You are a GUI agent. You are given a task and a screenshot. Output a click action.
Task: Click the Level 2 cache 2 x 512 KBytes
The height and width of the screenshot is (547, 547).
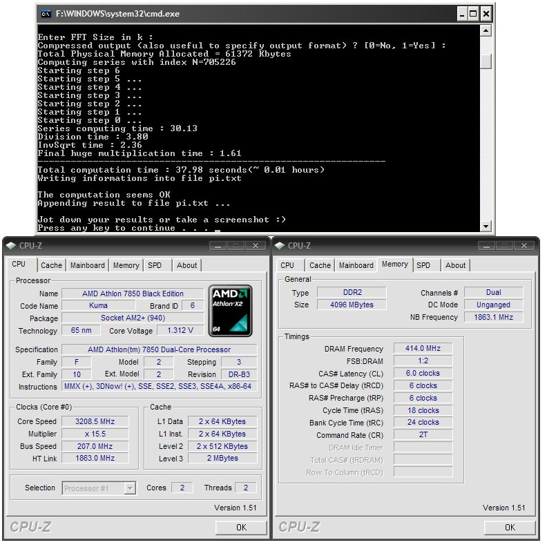pos(222,446)
